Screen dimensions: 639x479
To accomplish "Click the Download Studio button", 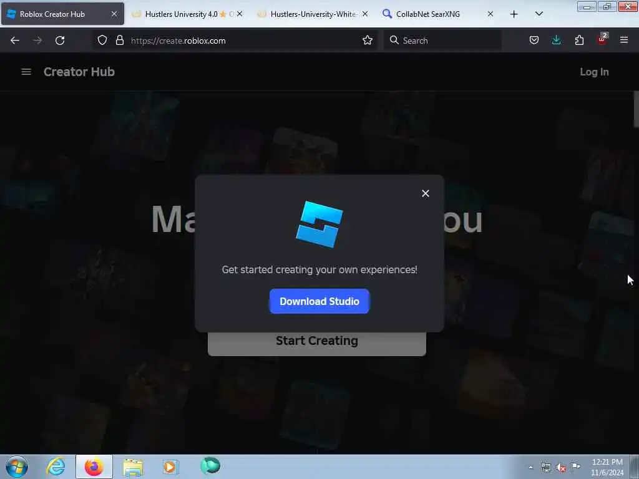I will click(319, 301).
